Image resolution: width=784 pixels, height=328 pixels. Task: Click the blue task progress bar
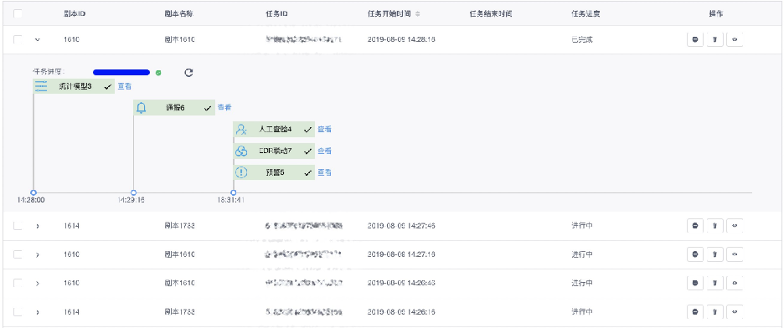click(121, 73)
